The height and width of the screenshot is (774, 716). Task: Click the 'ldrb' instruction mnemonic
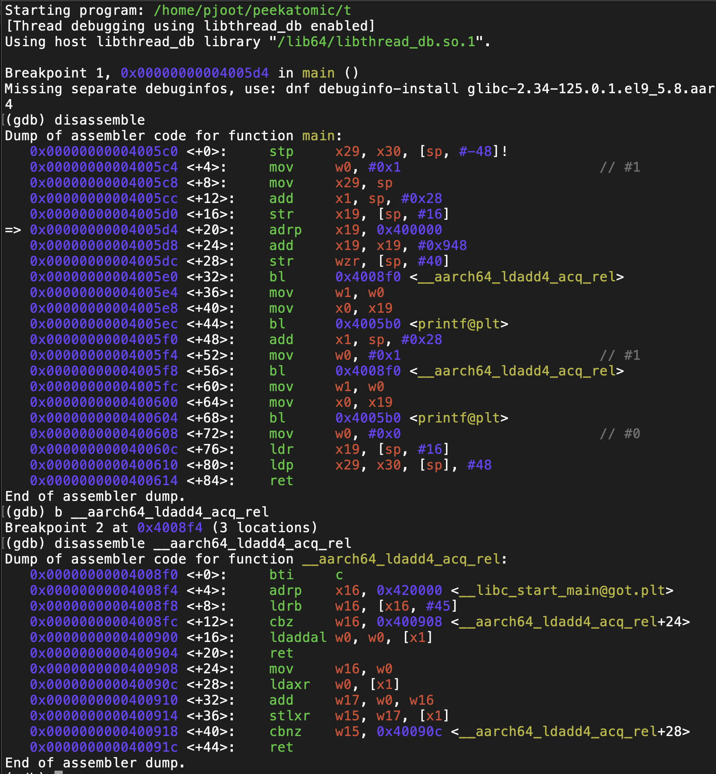point(285,606)
